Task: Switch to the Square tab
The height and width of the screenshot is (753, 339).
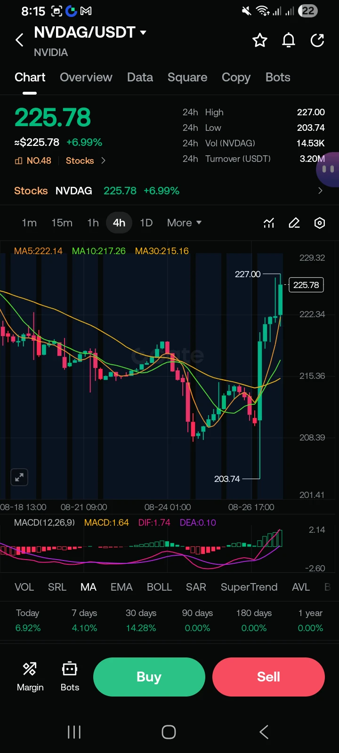Action: coord(187,77)
